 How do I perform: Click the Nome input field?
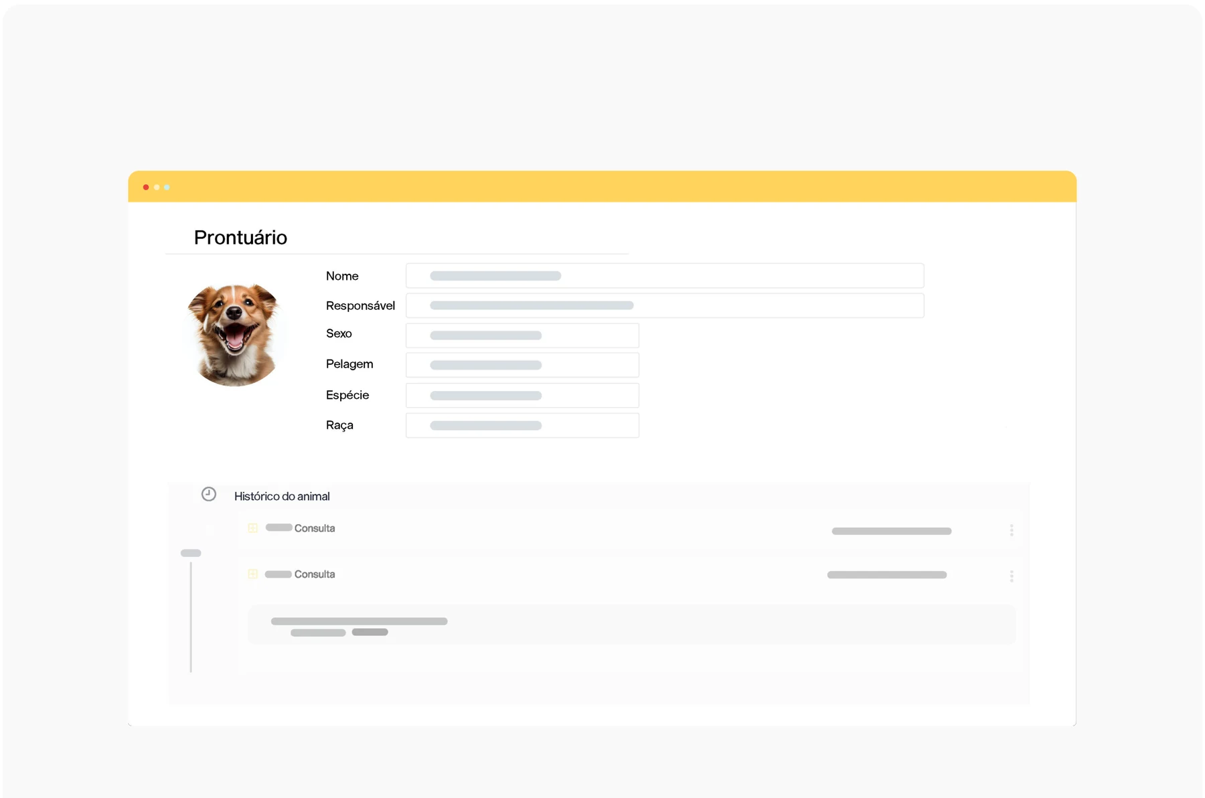[x=665, y=276]
